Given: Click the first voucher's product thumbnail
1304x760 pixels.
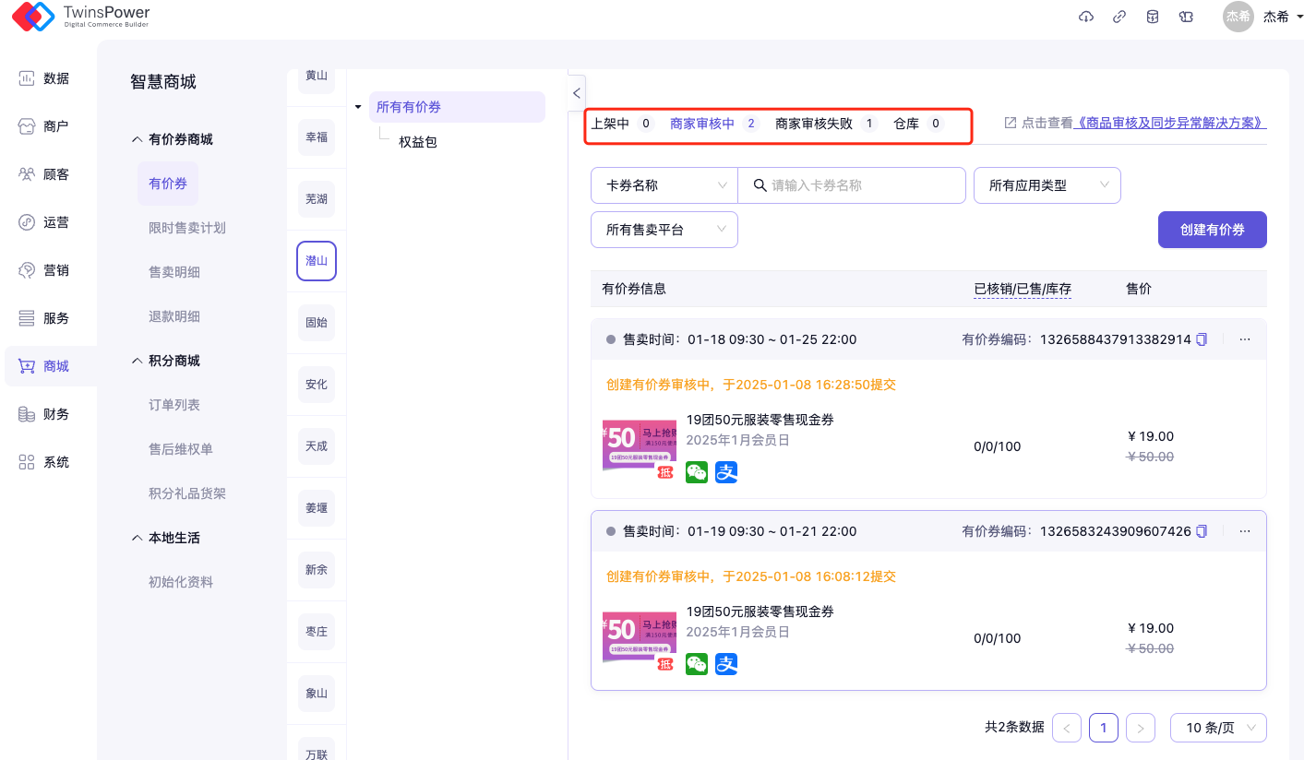Looking at the screenshot, I should (x=639, y=447).
